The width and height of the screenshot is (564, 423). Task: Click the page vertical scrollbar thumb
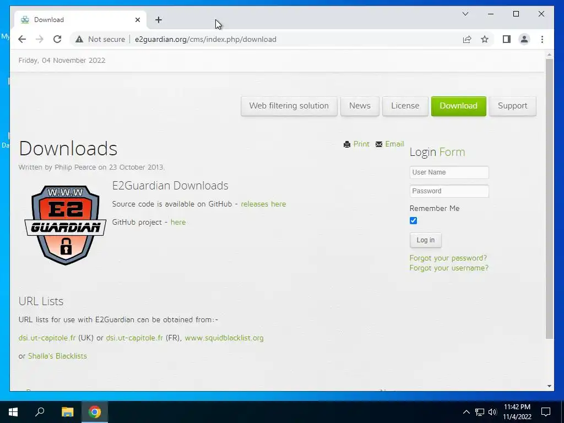click(549, 198)
